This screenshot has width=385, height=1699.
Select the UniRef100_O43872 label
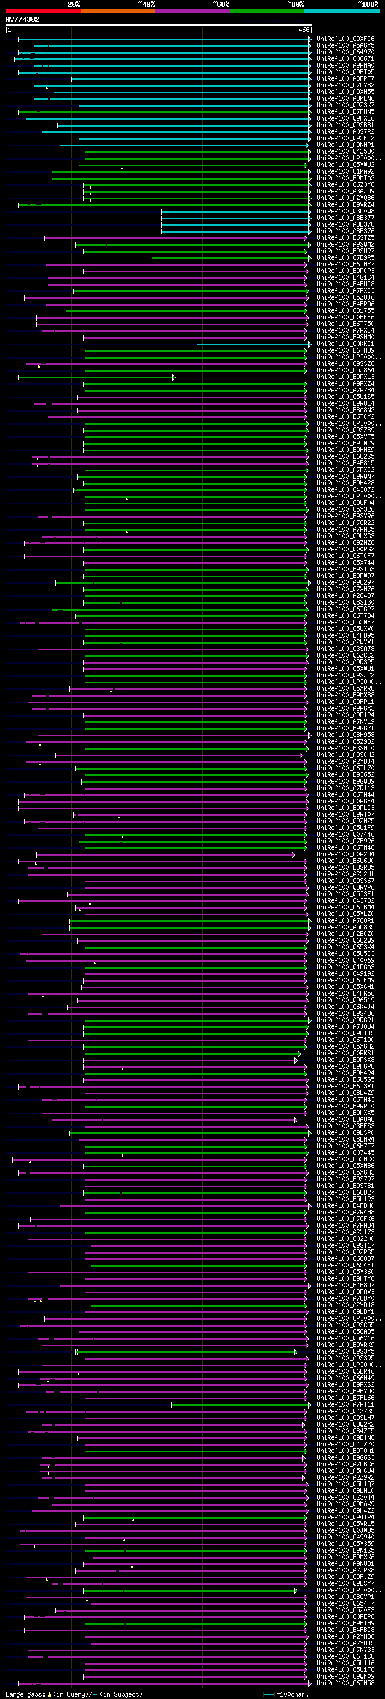(345, 489)
